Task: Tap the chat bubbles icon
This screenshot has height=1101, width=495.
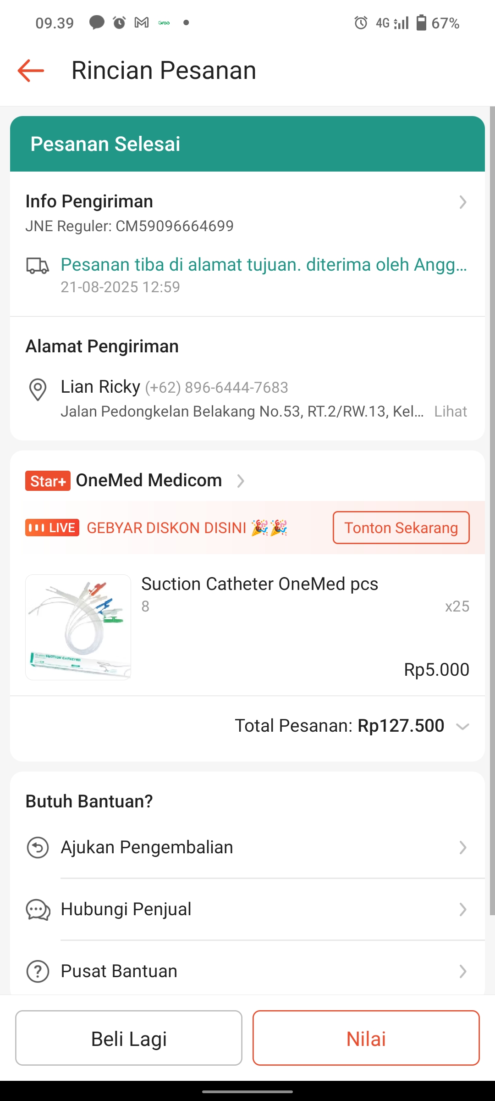Action: click(38, 910)
